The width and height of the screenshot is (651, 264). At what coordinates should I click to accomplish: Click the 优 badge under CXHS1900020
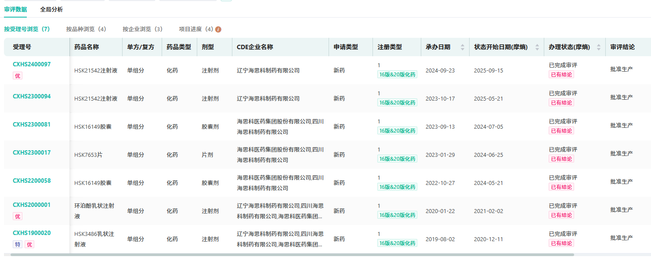pos(29,245)
